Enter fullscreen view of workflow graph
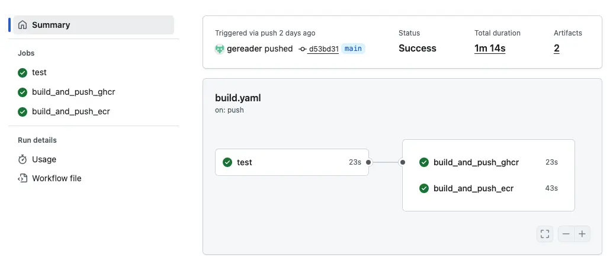 pyautogui.click(x=545, y=234)
